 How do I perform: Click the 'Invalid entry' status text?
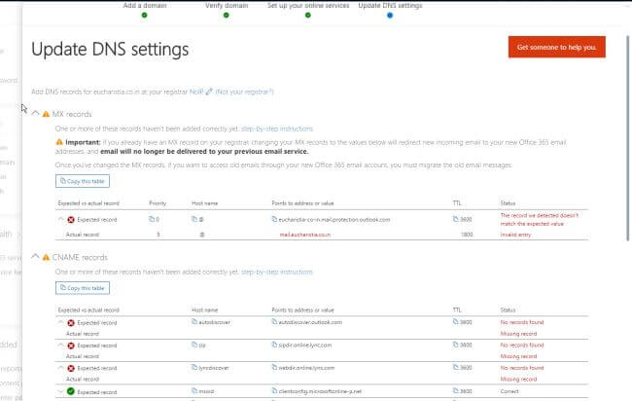tap(515, 235)
